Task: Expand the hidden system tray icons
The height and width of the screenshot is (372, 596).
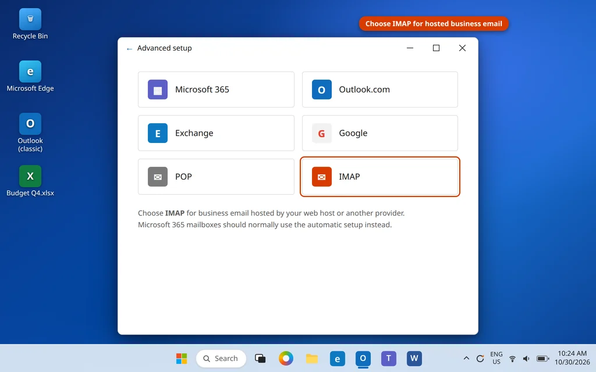Action: (x=466, y=358)
